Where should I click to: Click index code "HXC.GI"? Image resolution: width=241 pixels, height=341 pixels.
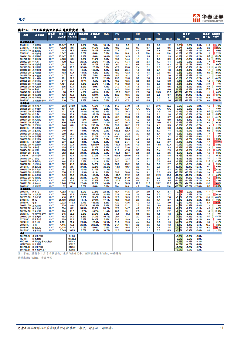pyautogui.click(x=24, y=242)
